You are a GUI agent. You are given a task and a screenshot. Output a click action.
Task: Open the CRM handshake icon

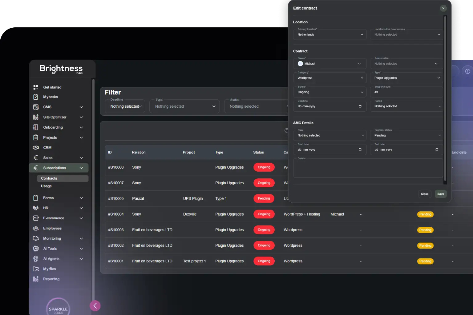pyautogui.click(x=36, y=148)
